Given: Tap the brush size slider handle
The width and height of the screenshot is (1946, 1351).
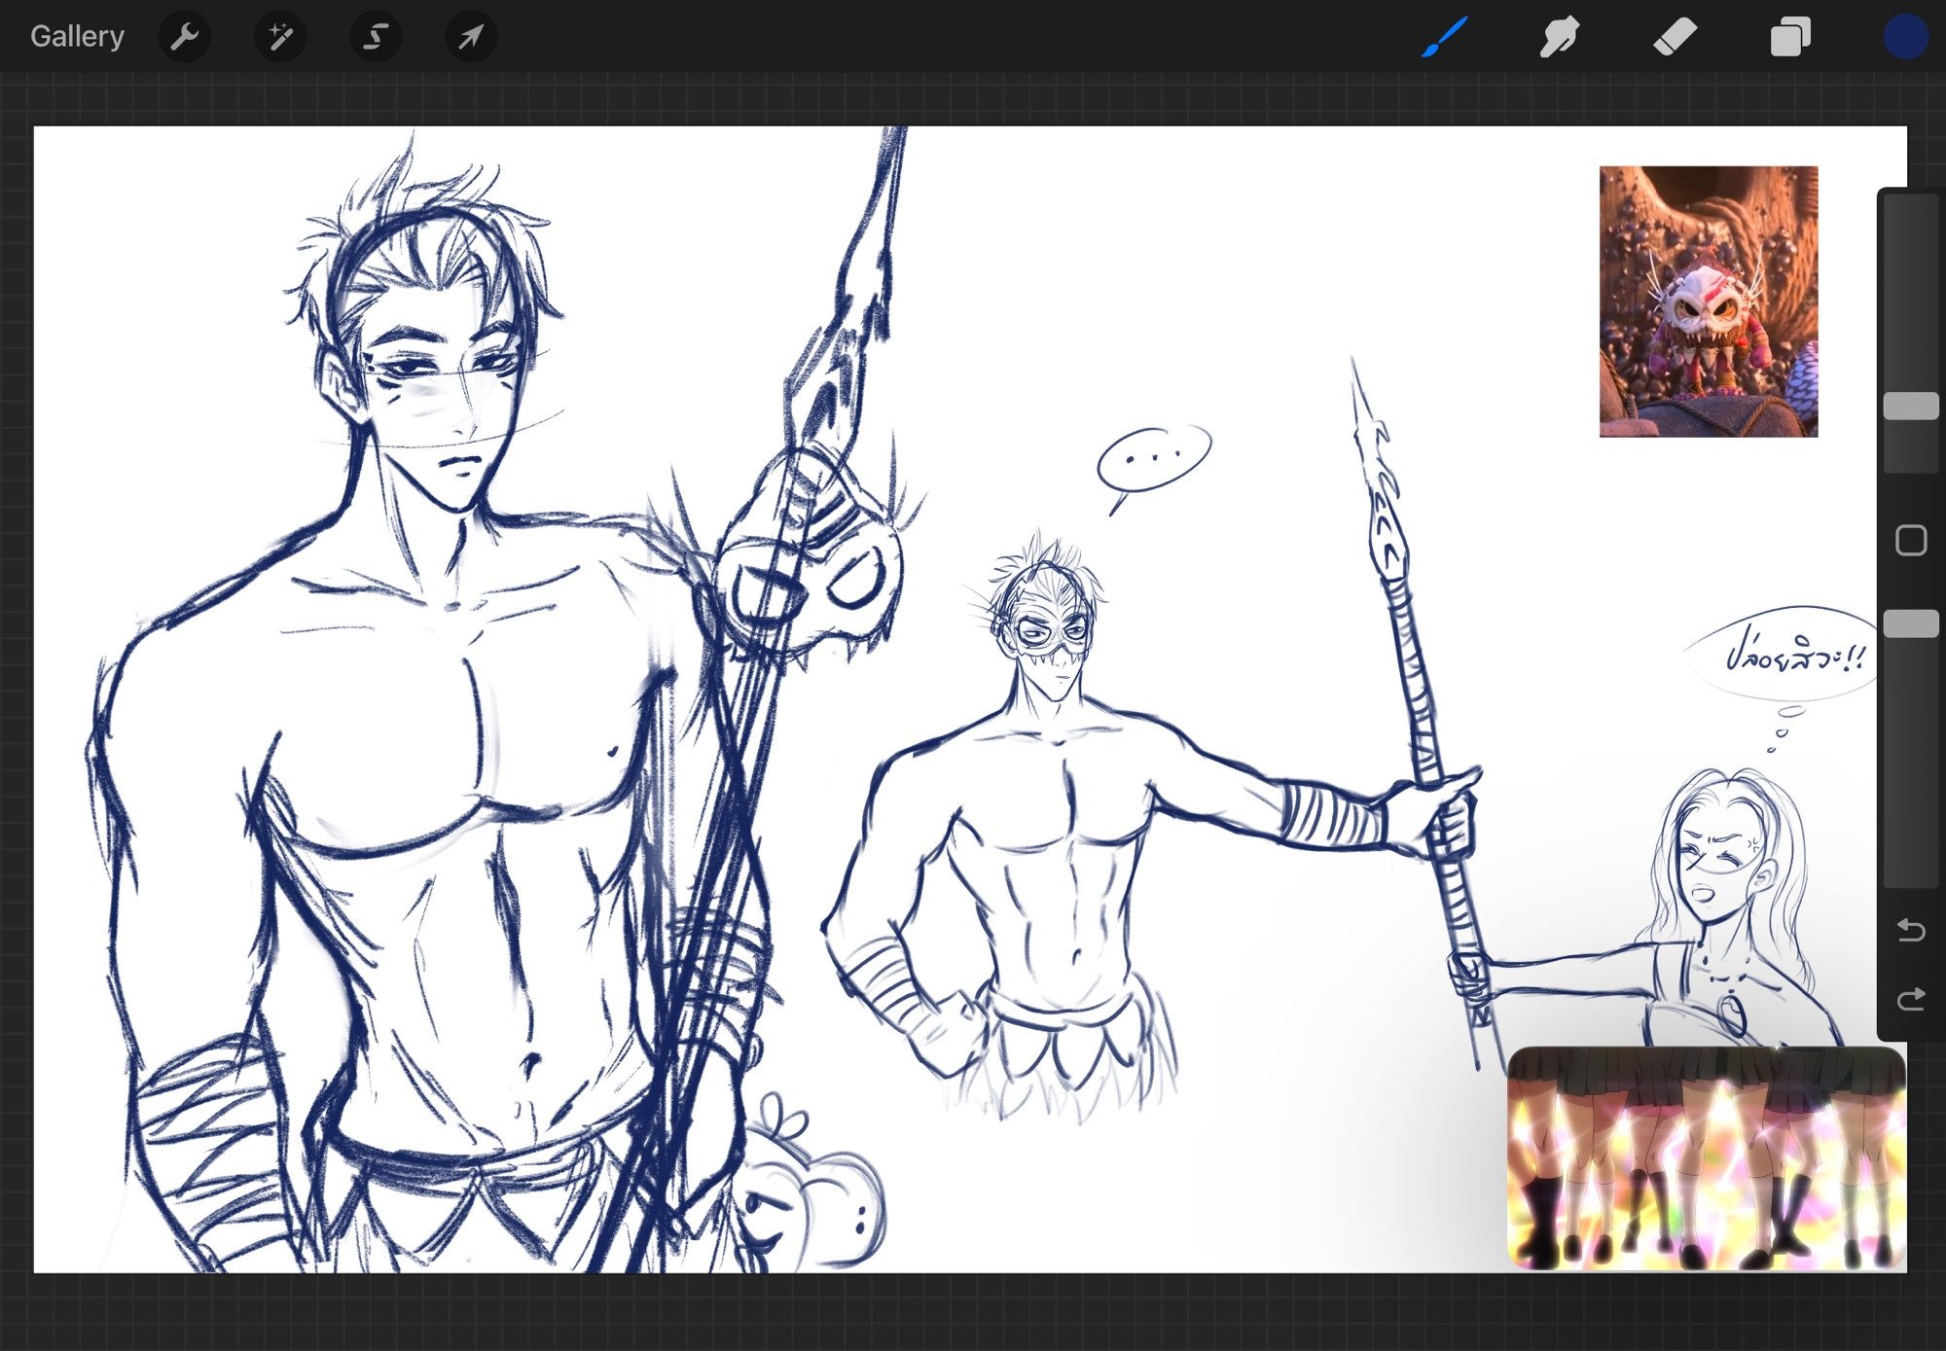Looking at the screenshot, I should tap(1911, 407).
